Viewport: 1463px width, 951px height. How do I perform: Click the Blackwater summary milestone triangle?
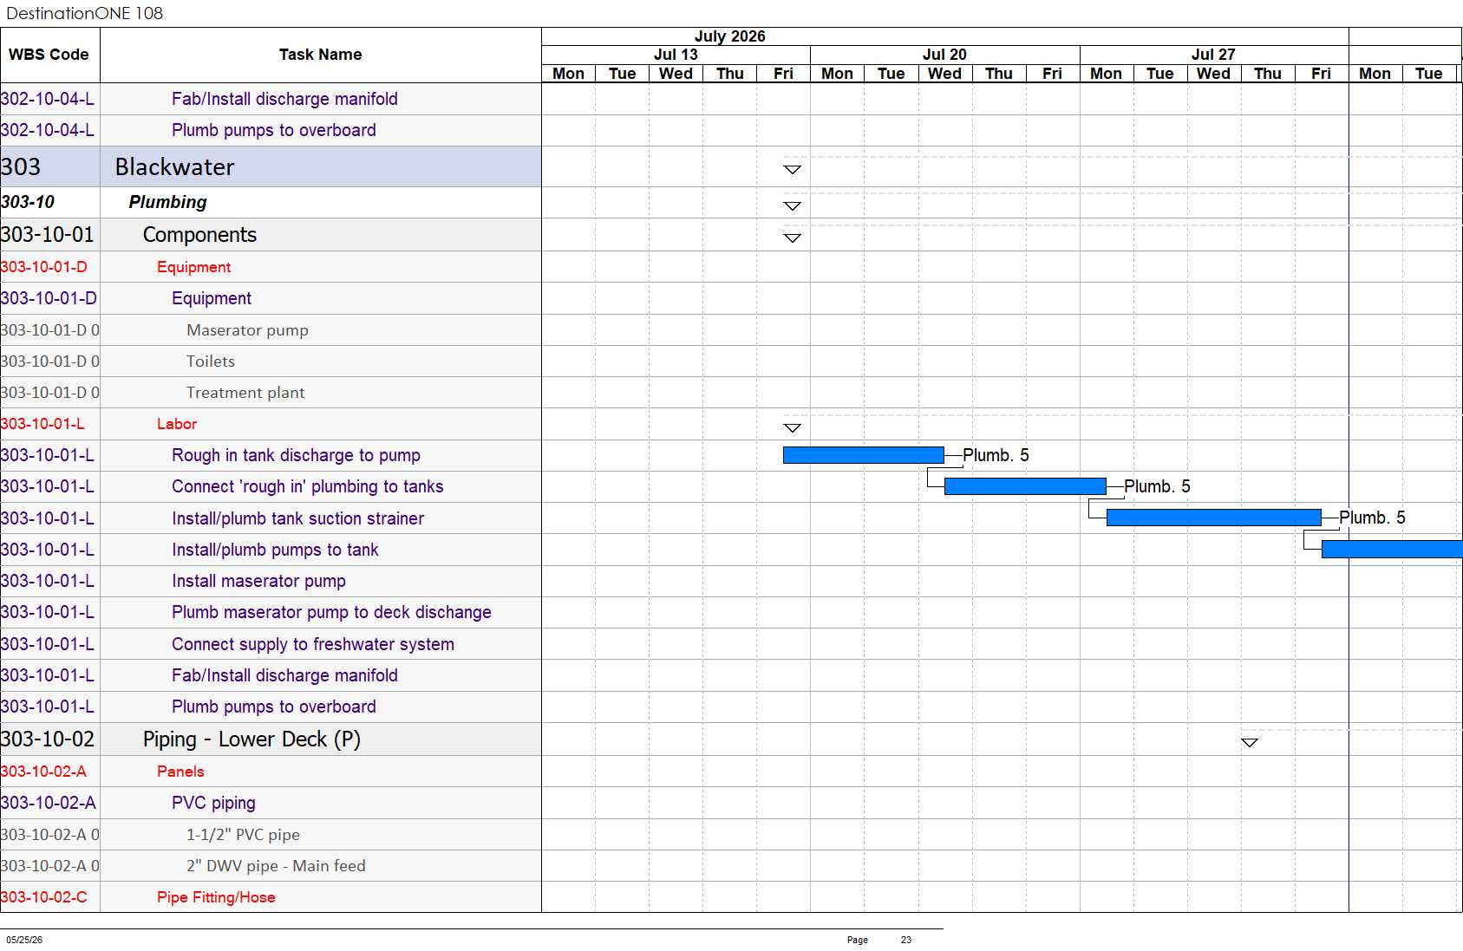[792, 170]
